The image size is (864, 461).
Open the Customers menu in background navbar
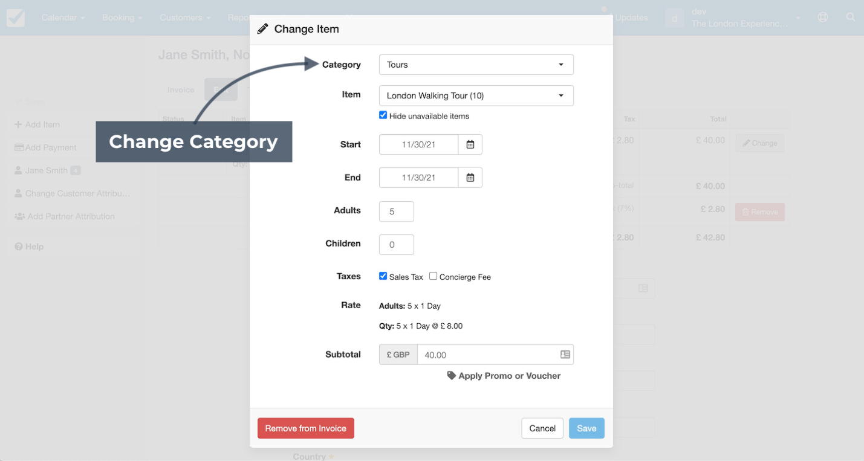coord(185,18)
